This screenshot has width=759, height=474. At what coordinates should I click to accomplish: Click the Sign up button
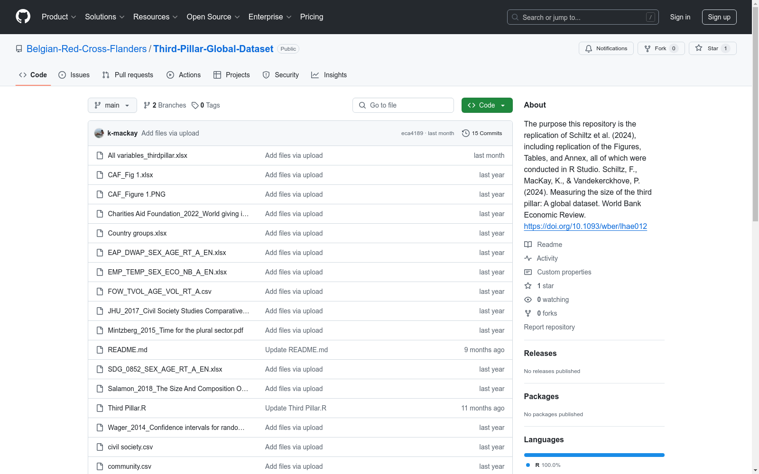pos(719,17)
